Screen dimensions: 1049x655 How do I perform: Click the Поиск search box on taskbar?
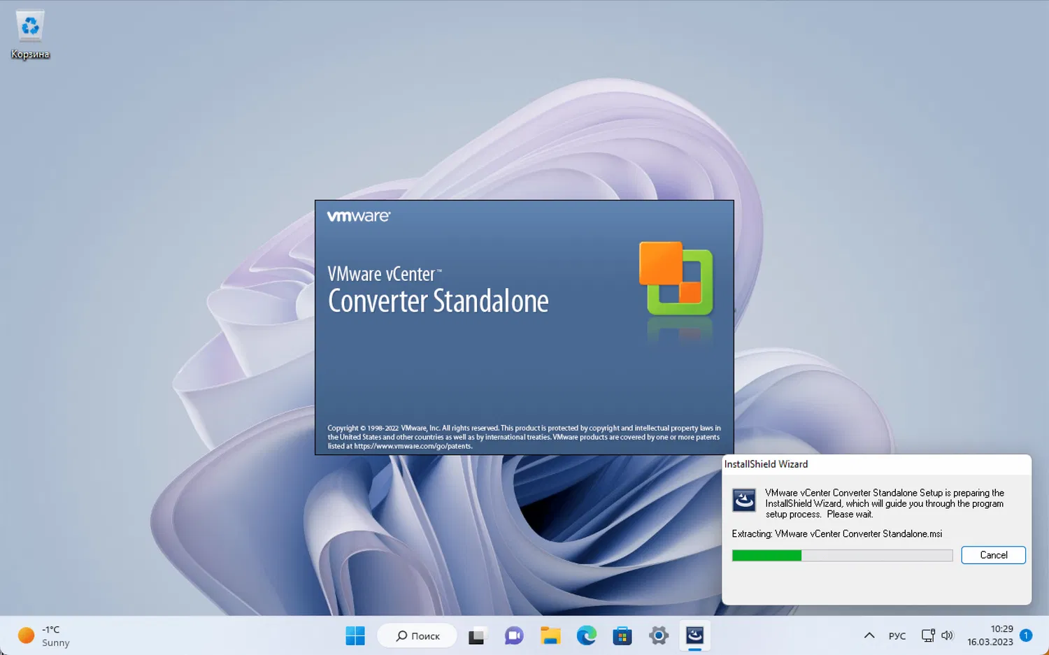(x=418, y=635)
